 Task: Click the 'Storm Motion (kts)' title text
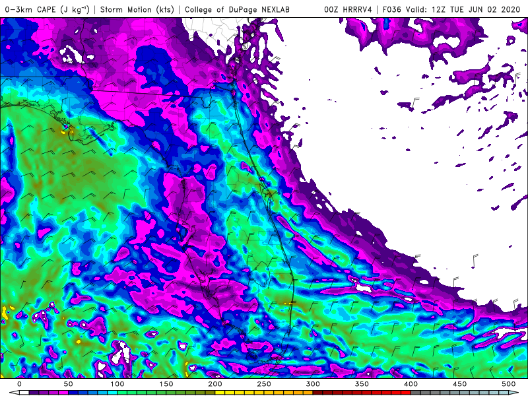(137, 10)
